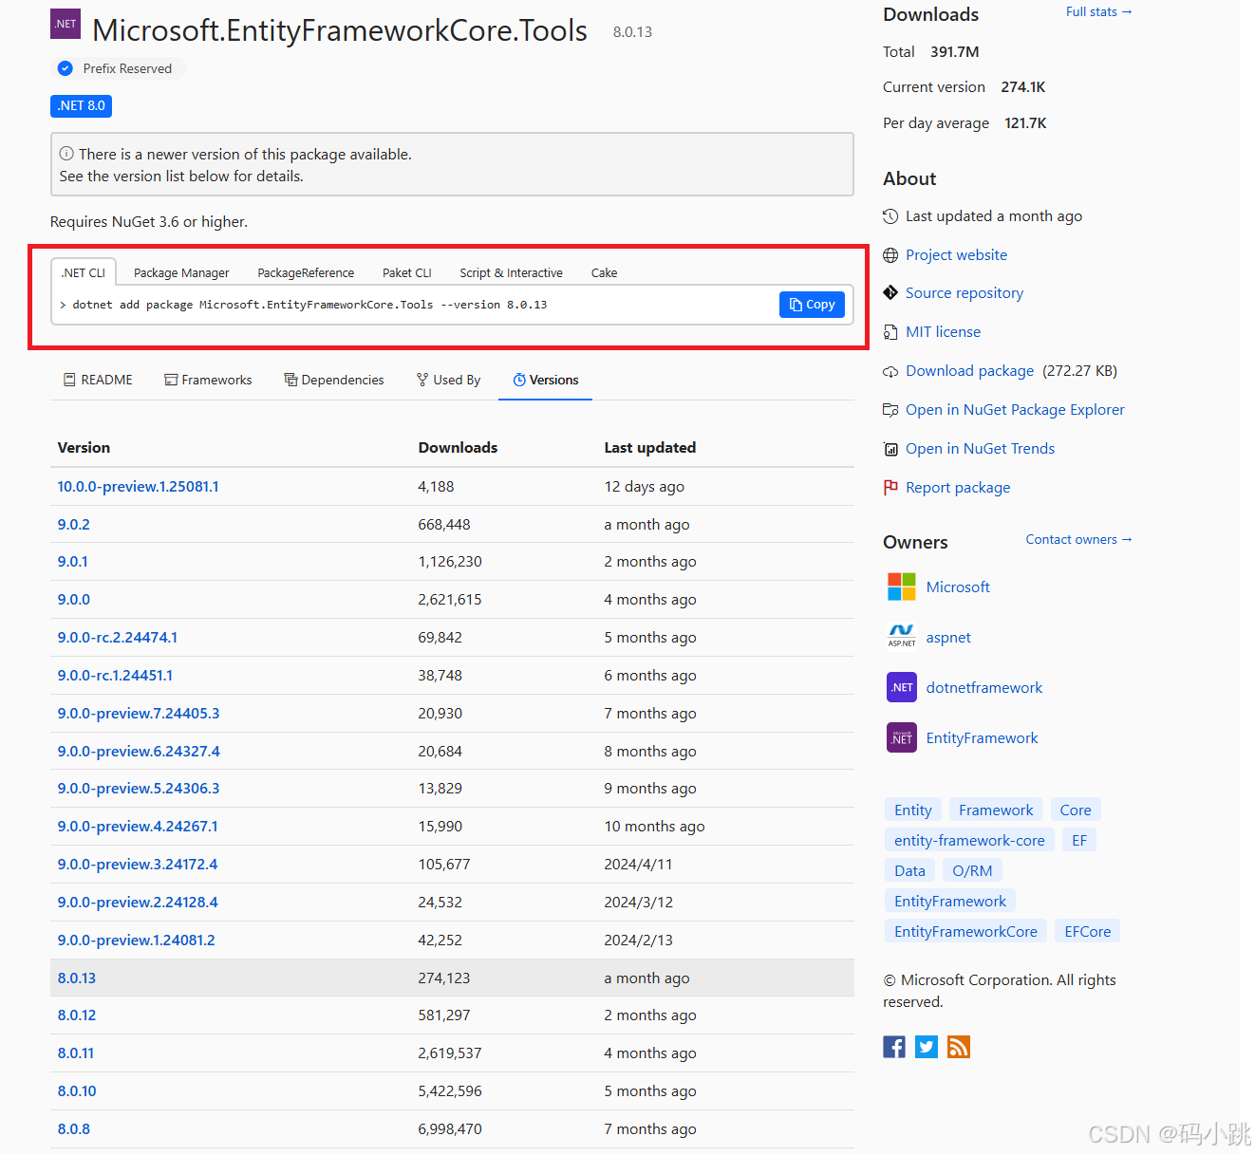Click Contact owners link
The width and height of the screenshot is (1255, 1155).
click(x=1078, y=539)
